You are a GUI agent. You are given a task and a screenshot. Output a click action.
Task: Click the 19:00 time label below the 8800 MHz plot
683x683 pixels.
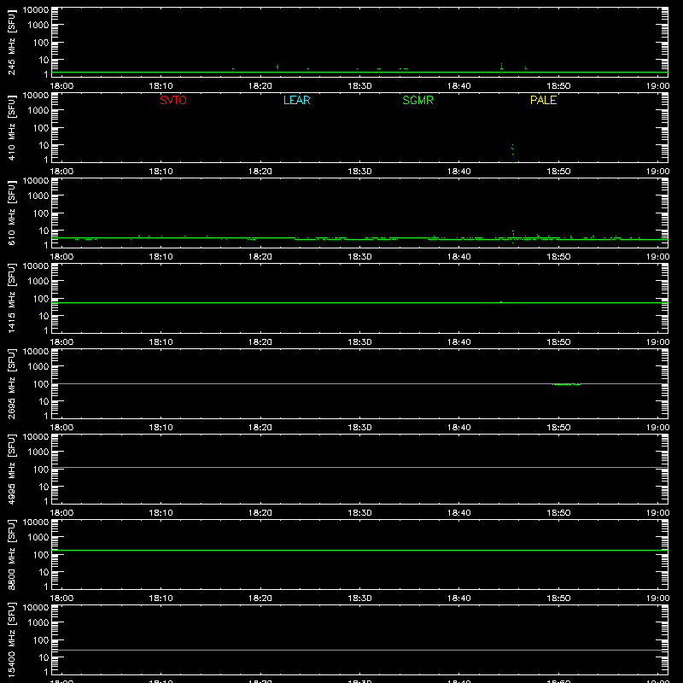(657, 598)
